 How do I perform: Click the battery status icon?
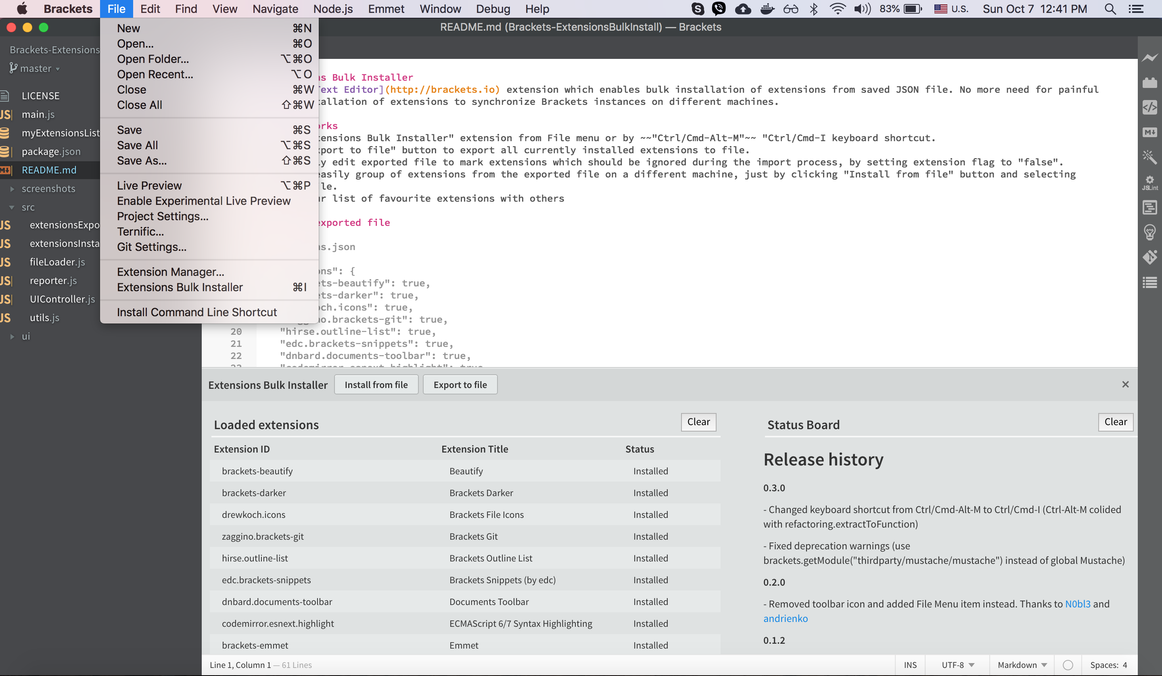913,9
